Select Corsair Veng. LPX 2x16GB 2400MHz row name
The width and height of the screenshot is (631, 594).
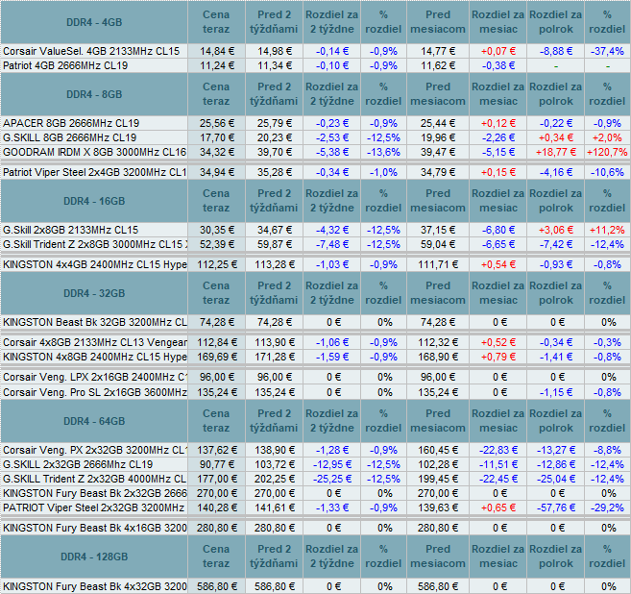click(94, 377)
